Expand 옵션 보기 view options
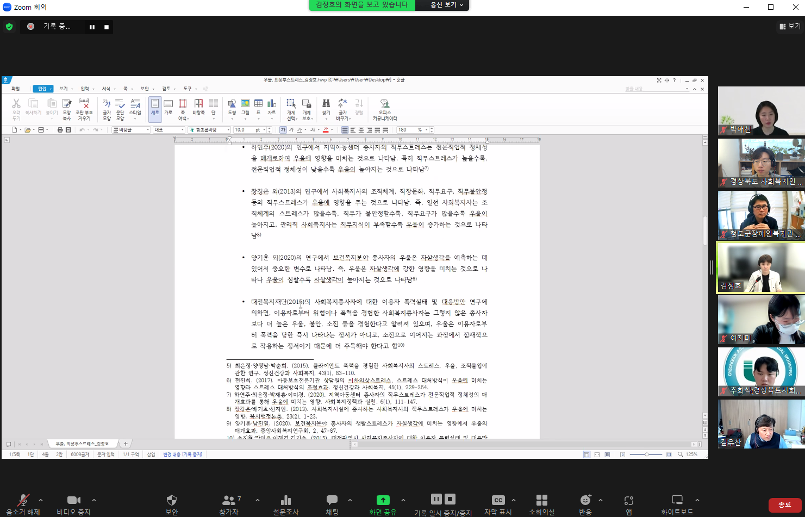Image resolution: width=805 pixels, height=517 pixels. point(447,5)
